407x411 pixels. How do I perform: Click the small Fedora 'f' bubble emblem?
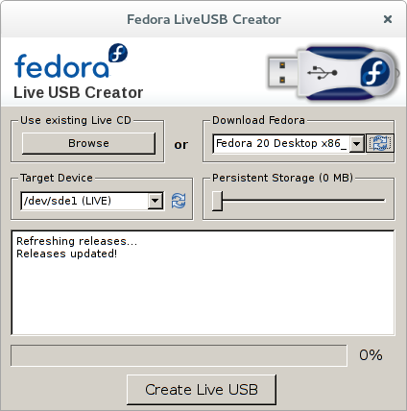[x=118, y=53]
